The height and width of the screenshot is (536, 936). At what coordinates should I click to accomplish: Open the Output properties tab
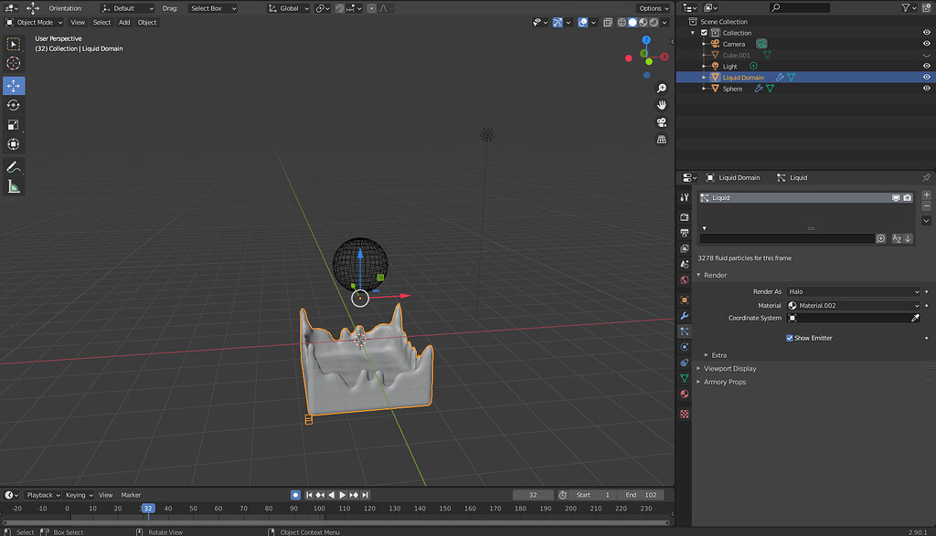[685, 233]
